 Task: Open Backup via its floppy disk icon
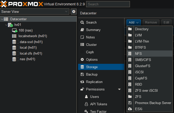click(x=82, y=74)
